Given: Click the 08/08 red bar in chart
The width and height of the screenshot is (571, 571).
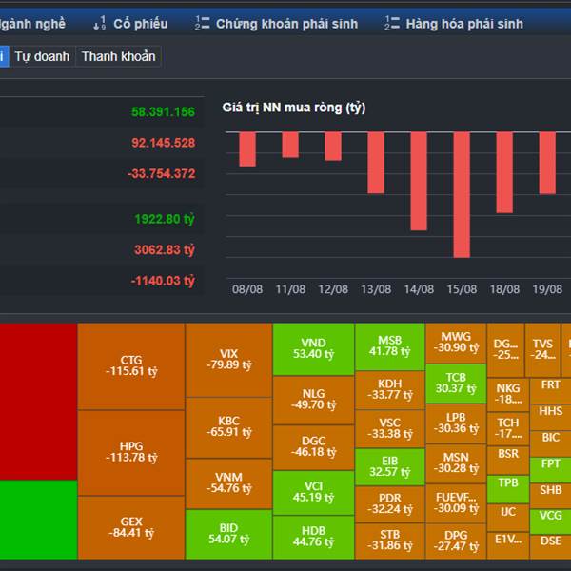Looking at the screenshot, I should (x=247, y=149).
